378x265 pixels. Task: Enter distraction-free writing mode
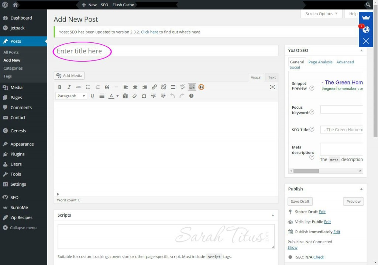pos(272,87)
